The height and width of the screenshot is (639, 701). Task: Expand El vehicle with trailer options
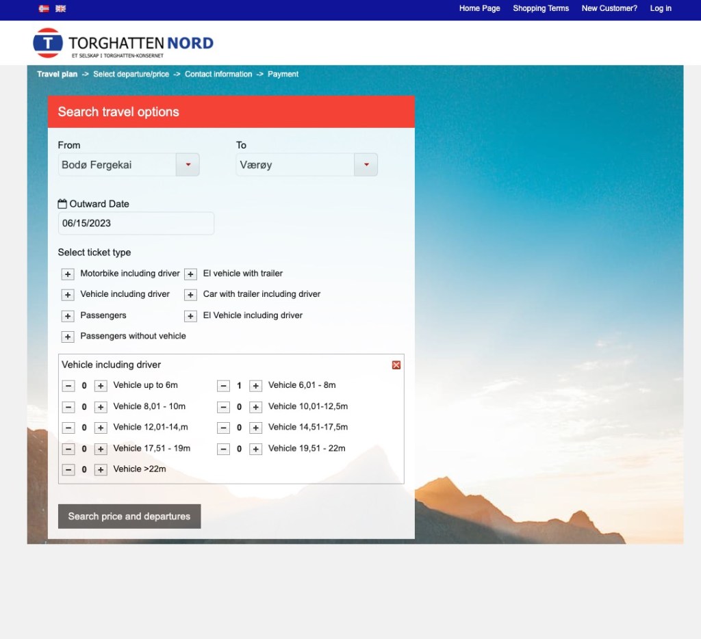pos(190,274)
